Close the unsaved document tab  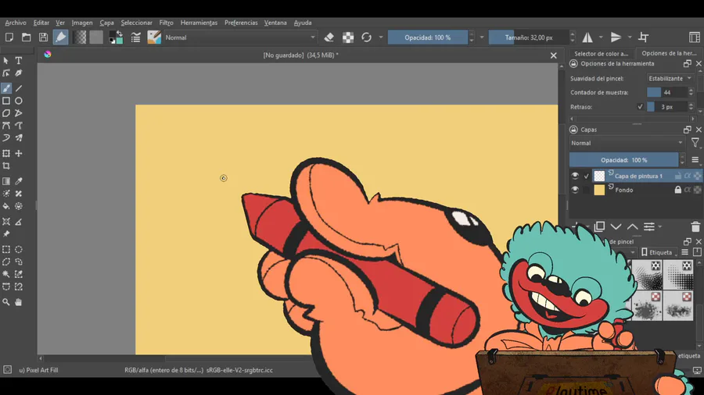click(x=554, y=55)
